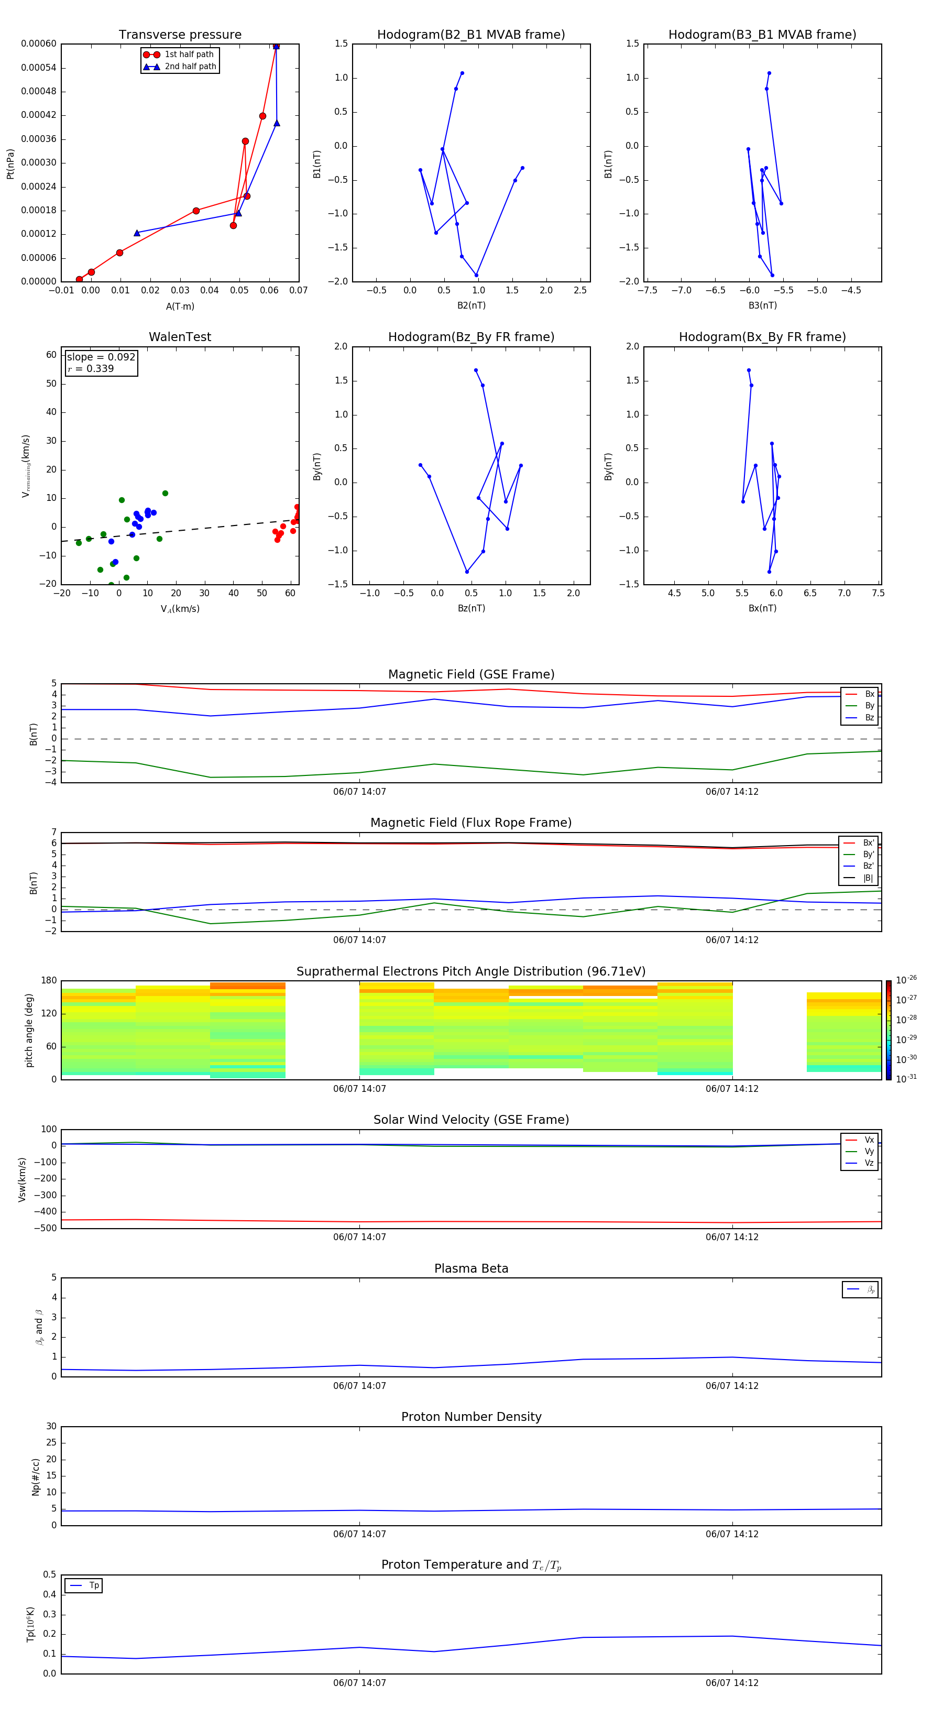
Task: Click the 'Proton Number Density' title
Action: click(x=471, y=1417)
